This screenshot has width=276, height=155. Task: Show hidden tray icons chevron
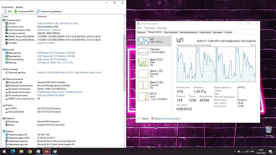tap(235, 151)
